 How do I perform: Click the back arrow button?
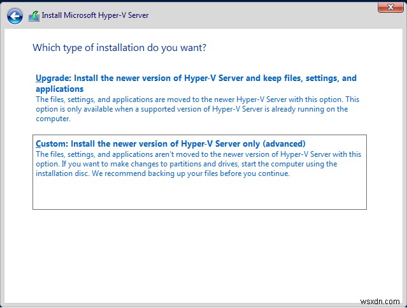point(15,15)
